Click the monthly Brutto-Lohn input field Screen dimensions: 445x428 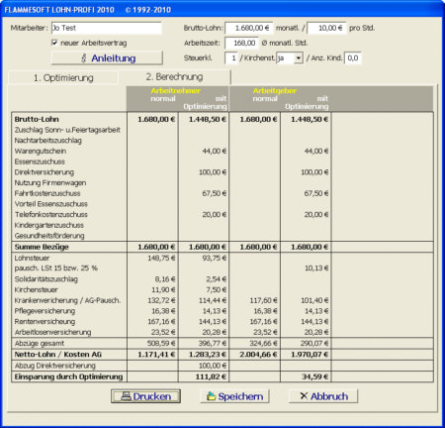point(249,28)
